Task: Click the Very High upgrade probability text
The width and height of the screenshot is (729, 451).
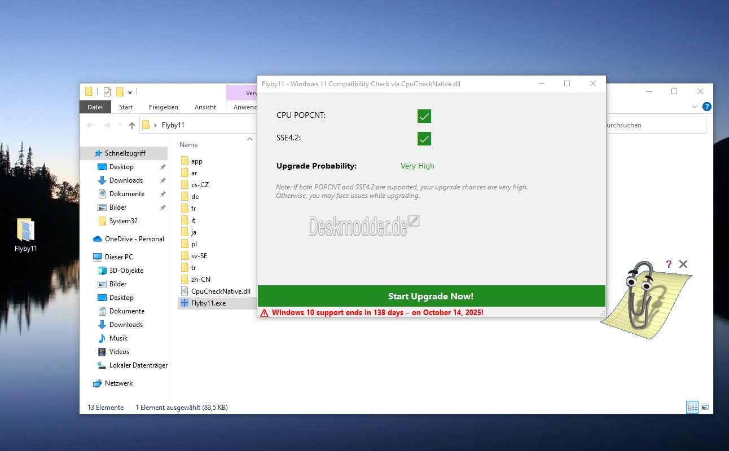Action: pyautogui.click(x=418, y=166)
